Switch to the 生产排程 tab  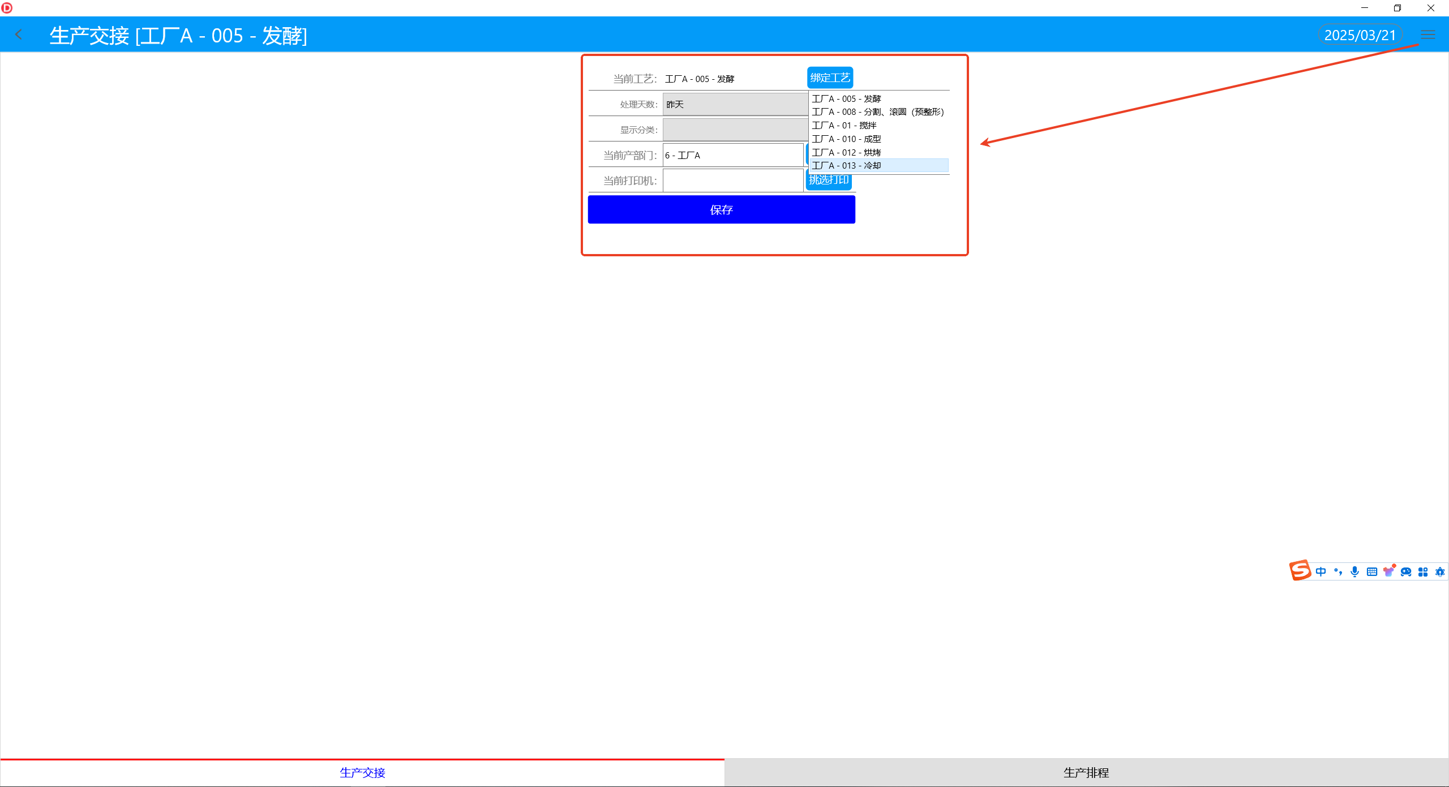click(1086, 772)
